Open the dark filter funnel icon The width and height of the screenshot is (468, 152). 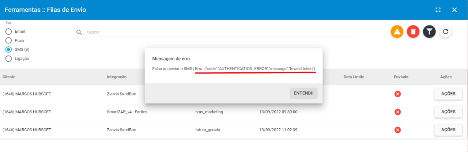tap(429, 32)
